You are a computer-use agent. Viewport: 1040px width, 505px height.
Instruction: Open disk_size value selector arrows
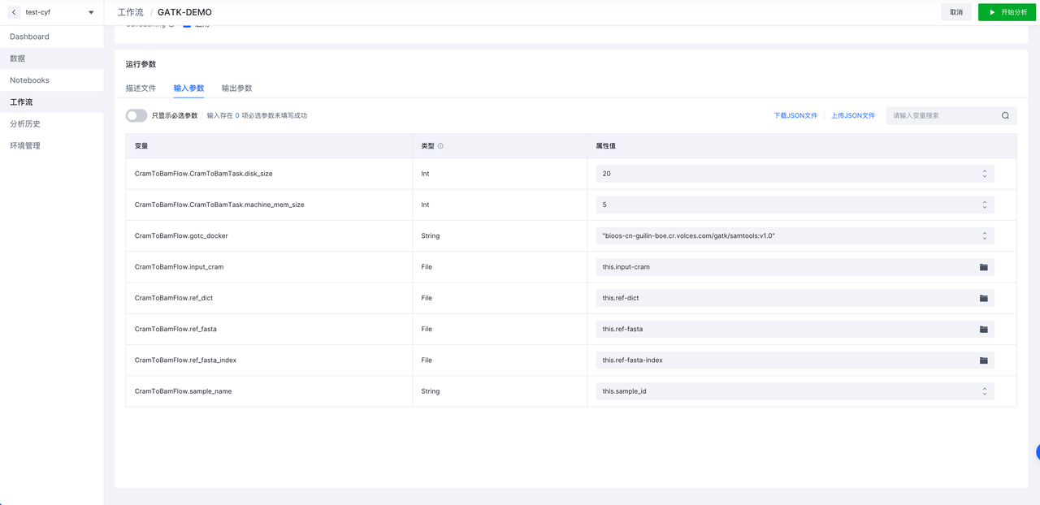tap(984, 174)
